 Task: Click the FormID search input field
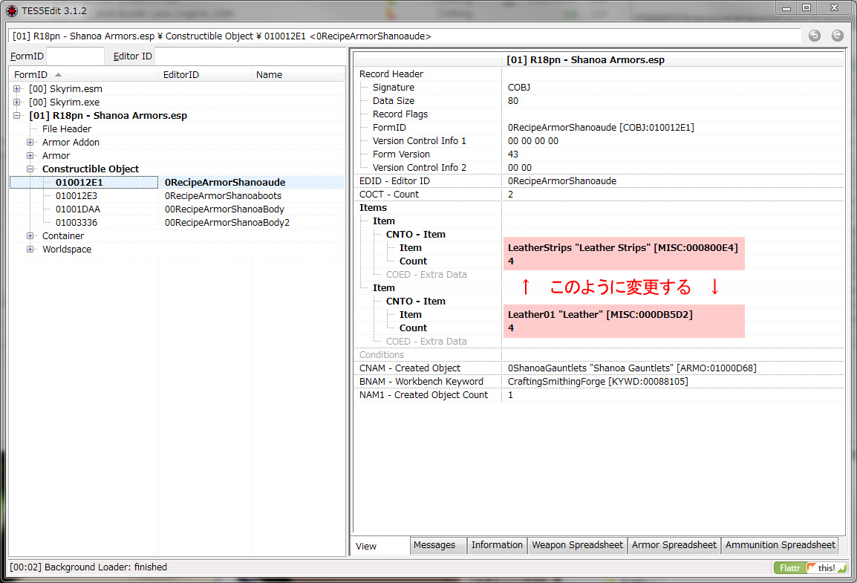76,56
